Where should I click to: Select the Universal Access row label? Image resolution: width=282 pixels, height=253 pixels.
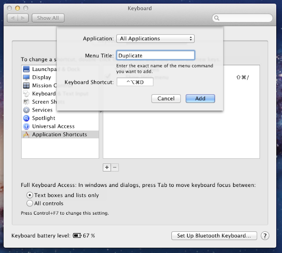[53, 126]
